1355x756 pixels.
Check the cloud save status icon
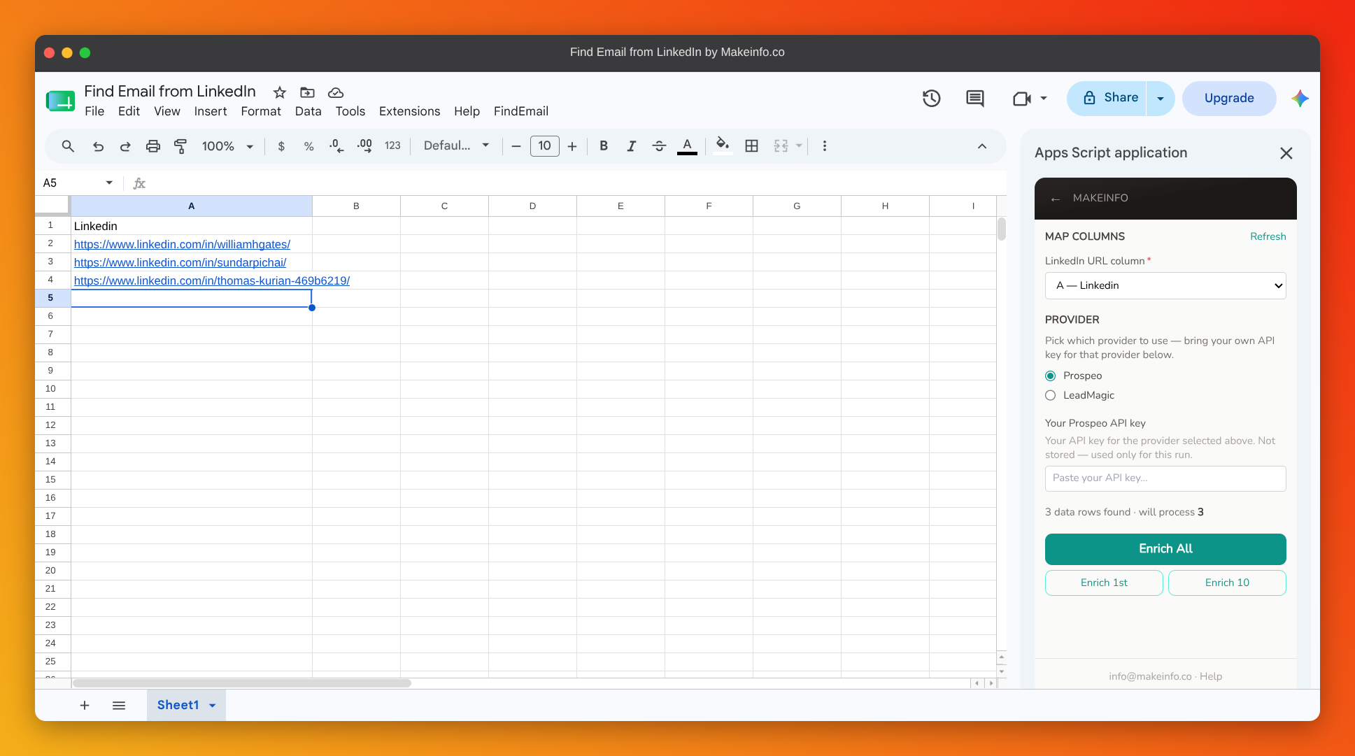[336, 92]
